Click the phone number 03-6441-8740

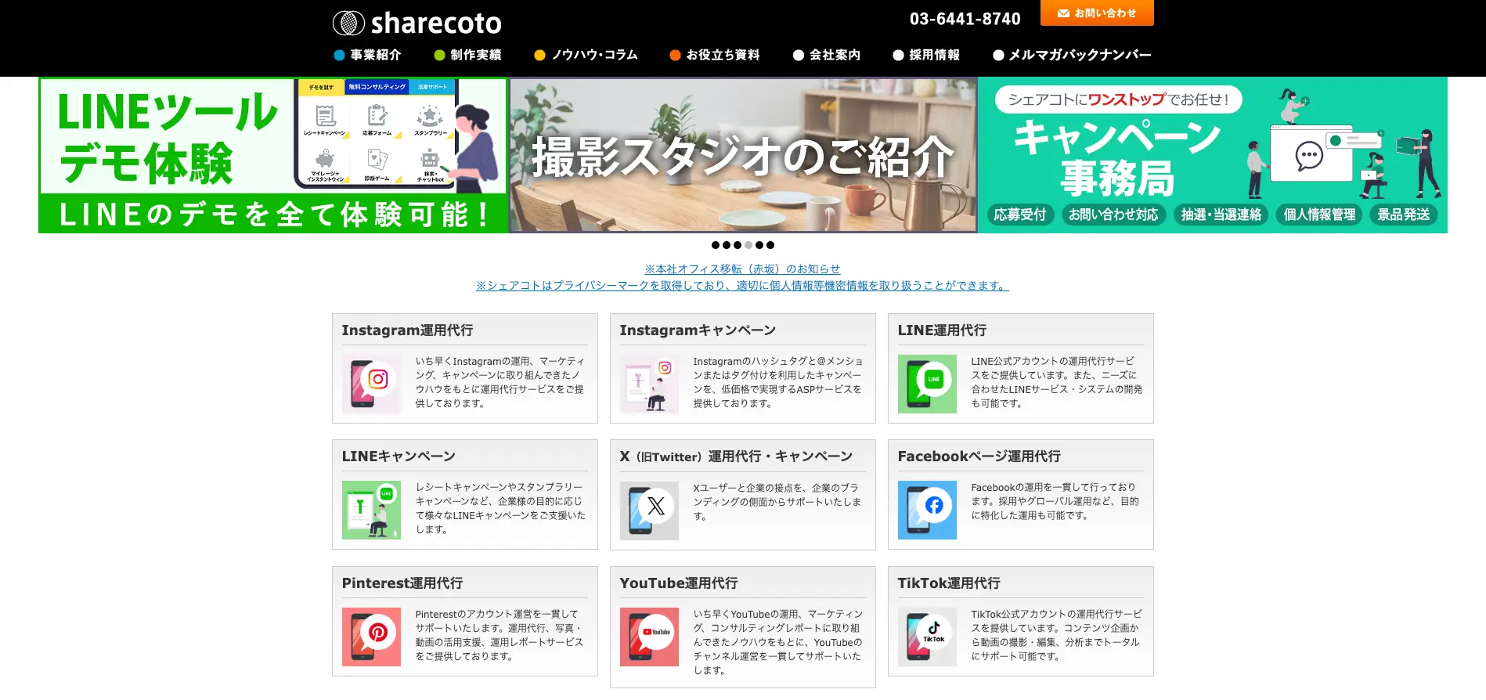965,19
